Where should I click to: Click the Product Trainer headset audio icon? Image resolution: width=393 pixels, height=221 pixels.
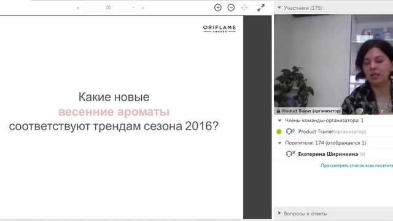pyautogui.click(x=290, y=131)
